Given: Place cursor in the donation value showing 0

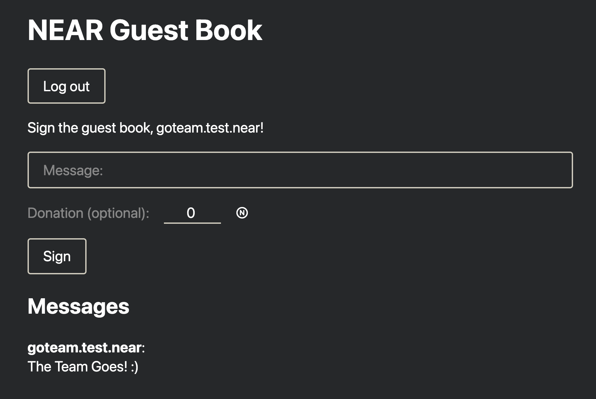Looking at the screenshot, I should (192, 213).
